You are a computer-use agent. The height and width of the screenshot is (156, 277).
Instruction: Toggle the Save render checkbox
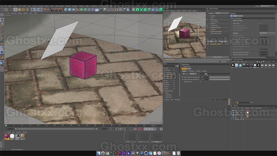coord(207,18)
